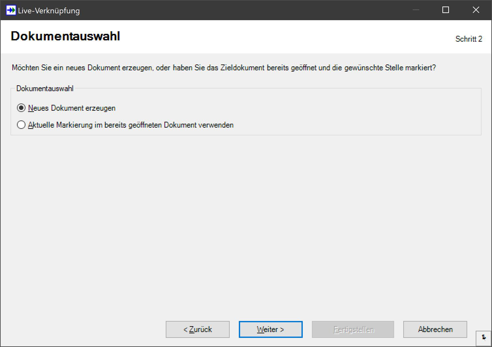This screenshot has width=492, height=347.
Task: Click the small icon button in bottom-right corner
Action: click(484, 338)
